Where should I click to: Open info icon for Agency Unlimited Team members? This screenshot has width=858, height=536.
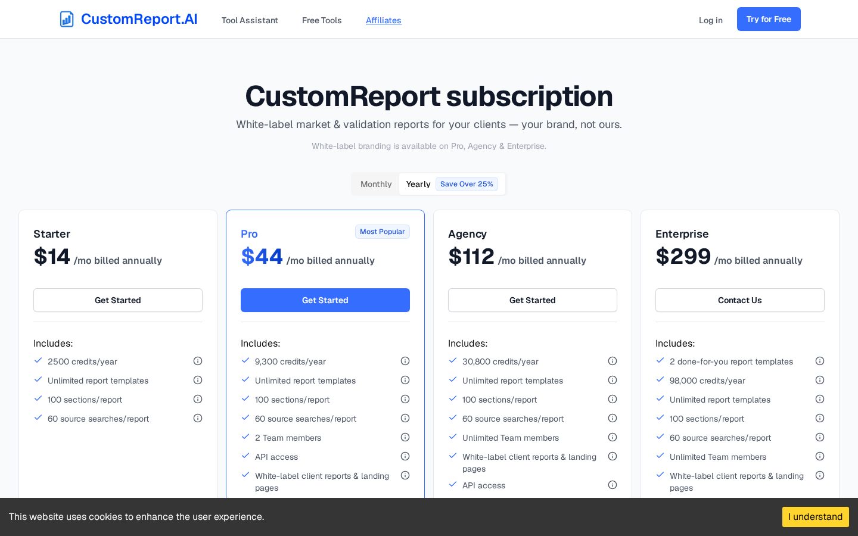pos(613,437)
